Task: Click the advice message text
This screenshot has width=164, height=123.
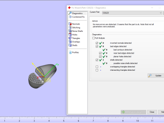Action: point(123,26)
